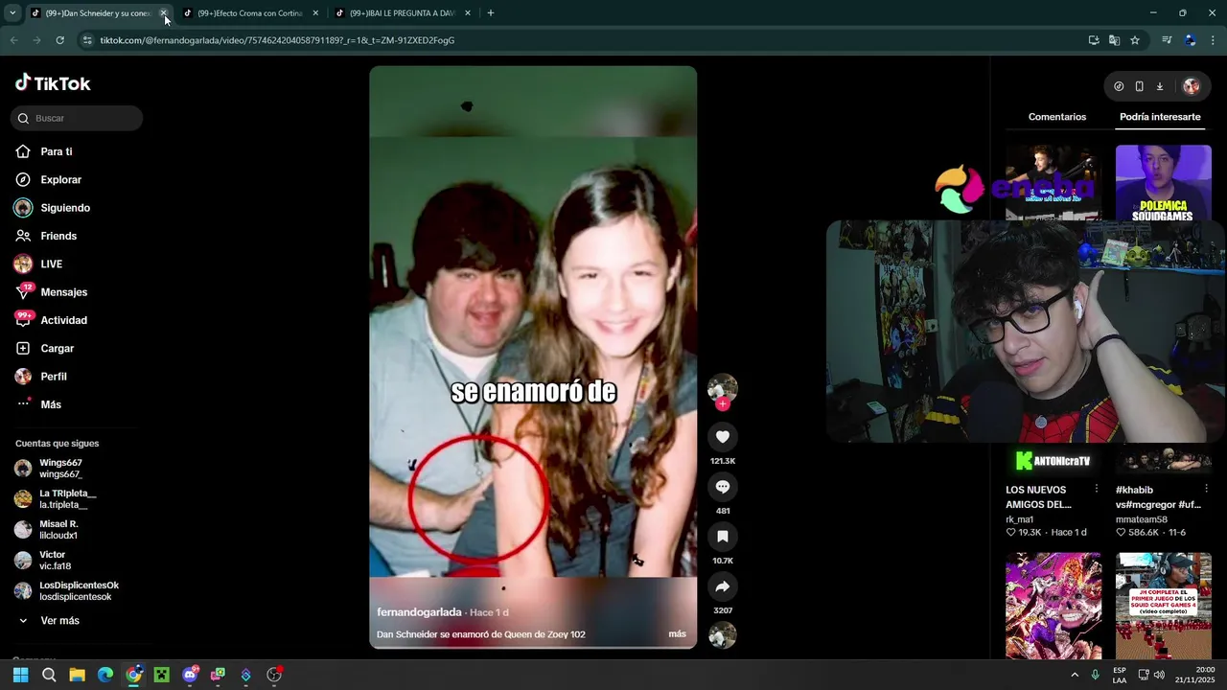Image resolution: width=1227 pixels, height=690 pixels.
Task: Switch to Podría interesarte tab
Action: (1160, 117)
